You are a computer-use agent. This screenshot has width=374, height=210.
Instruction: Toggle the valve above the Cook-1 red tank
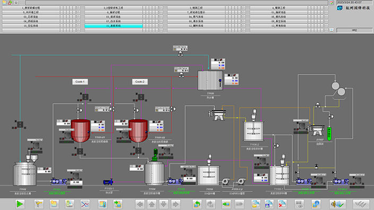click(x=80, y=110)
